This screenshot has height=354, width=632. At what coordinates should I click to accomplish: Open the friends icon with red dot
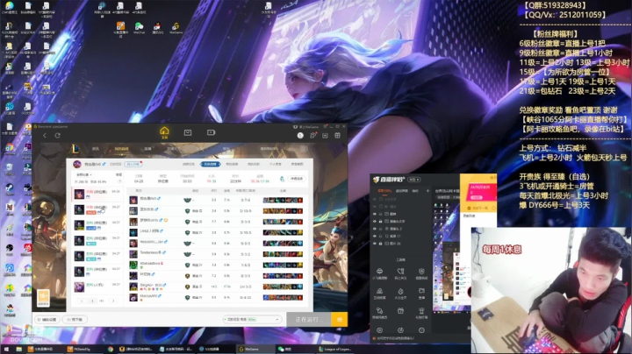(313, 136)
